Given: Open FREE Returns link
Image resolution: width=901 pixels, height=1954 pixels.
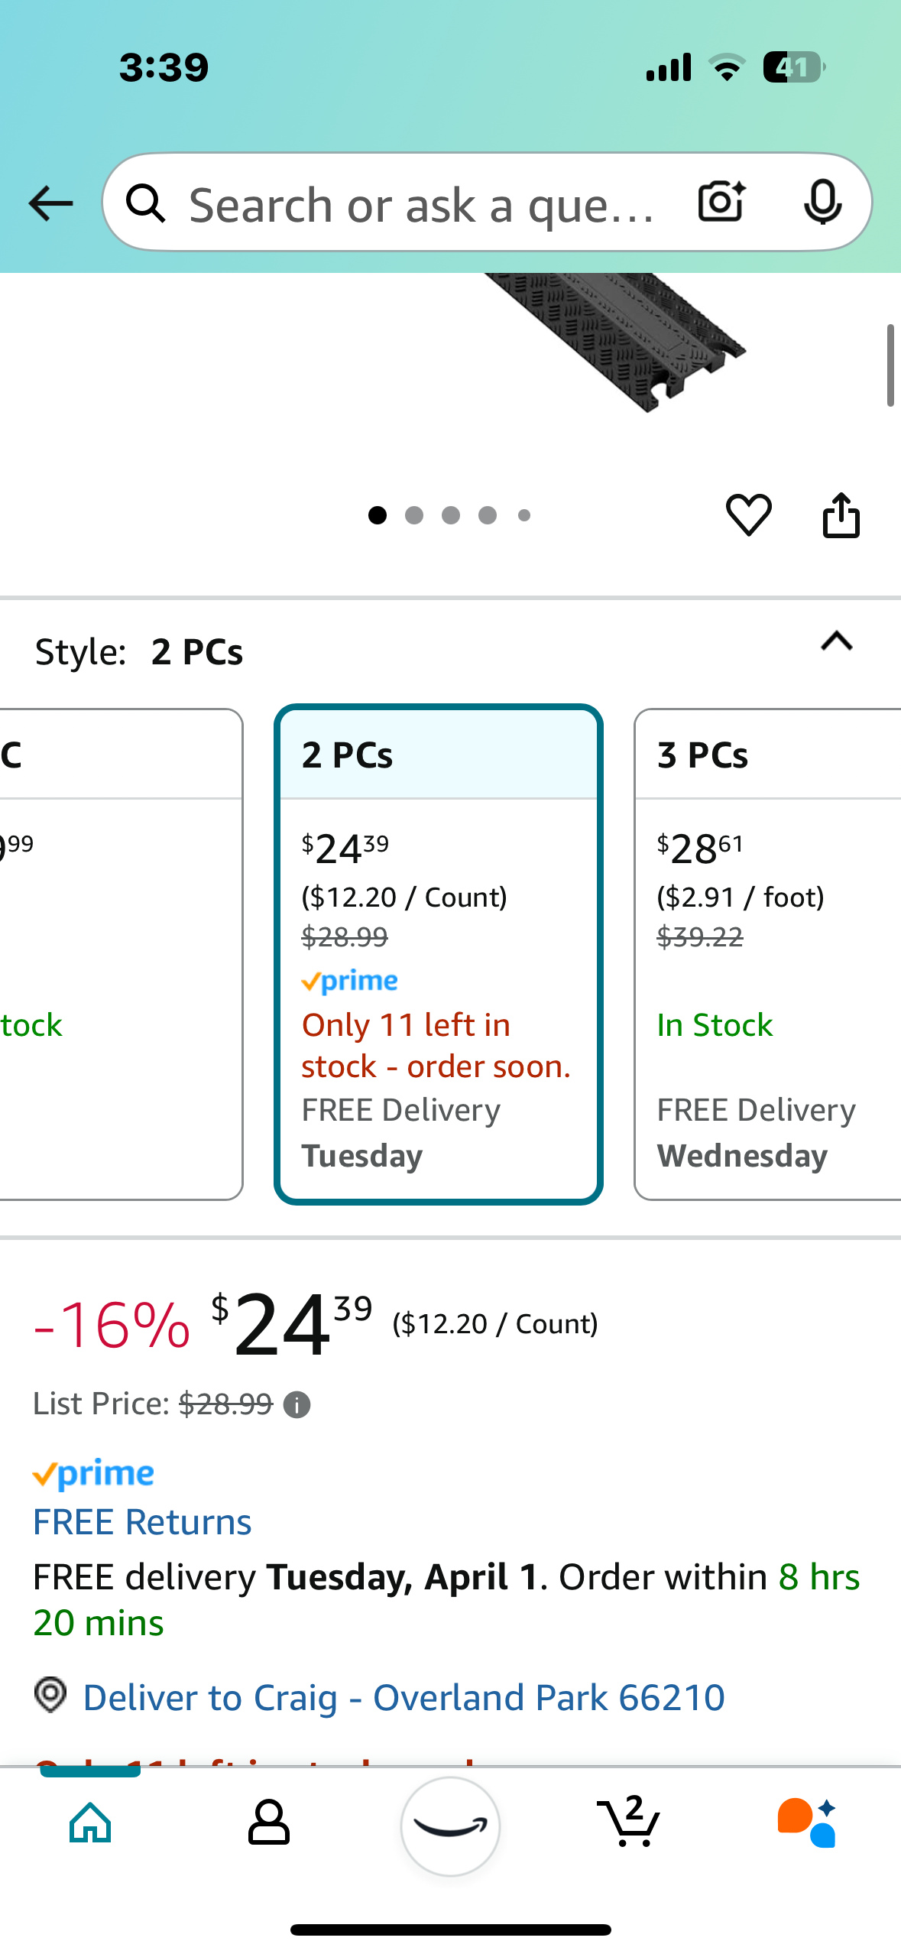Looking at the screenshot, I should click(x=143, y=1522).
